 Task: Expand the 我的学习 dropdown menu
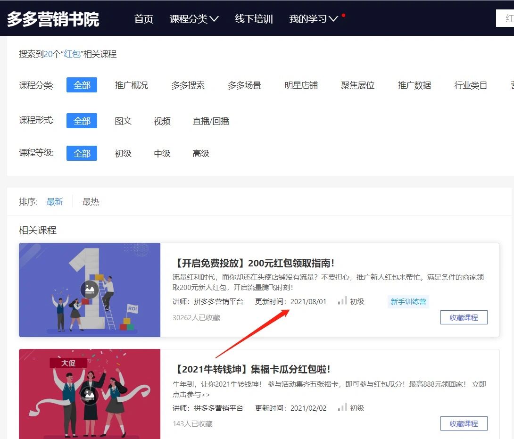point(314,19)
